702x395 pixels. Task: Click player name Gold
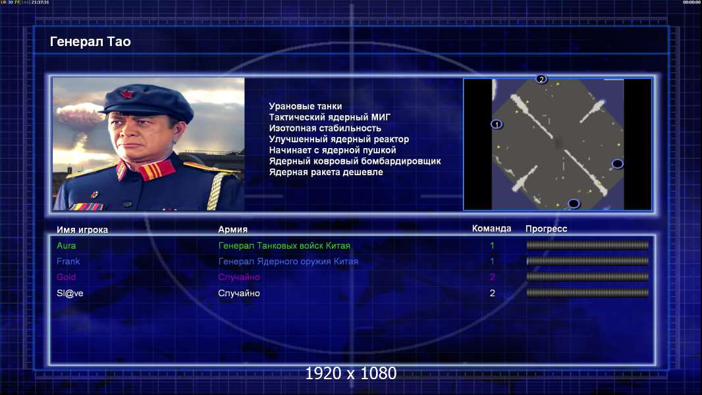tap(67, 277)
